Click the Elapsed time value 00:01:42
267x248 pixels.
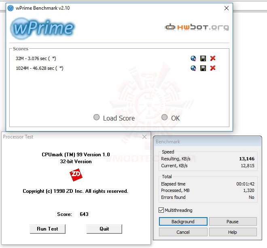246,184
